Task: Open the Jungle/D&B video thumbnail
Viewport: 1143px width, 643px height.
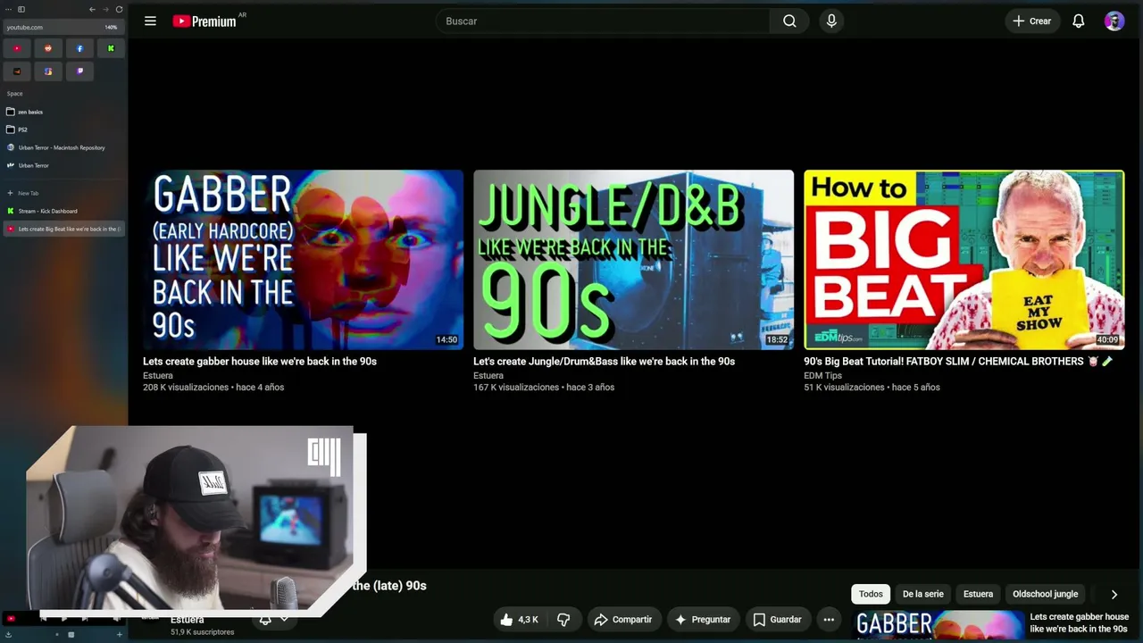Action: 633,259
